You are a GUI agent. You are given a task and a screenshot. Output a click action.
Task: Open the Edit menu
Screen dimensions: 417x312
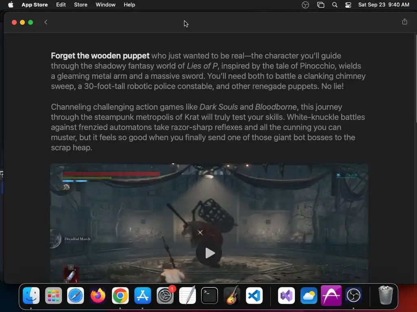(61, 5)
